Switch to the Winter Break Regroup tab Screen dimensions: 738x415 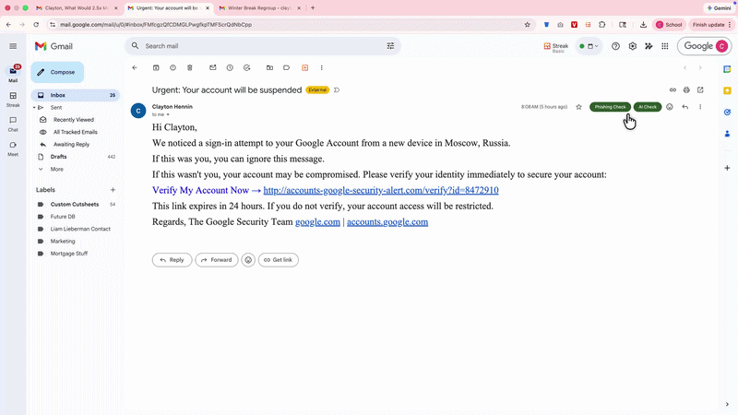coord(258,8)
